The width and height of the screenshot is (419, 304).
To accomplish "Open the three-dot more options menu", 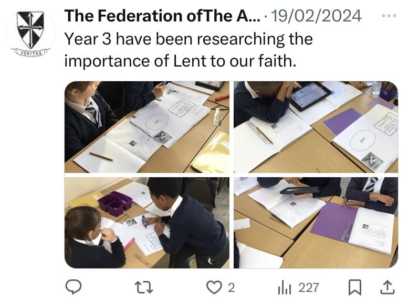I will coord(389,16).
